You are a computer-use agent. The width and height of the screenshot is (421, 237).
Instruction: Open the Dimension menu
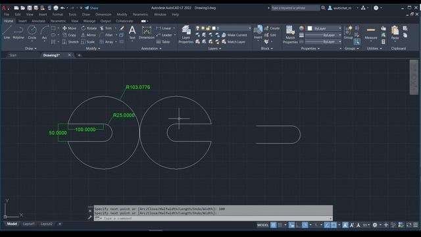point(103,14)
